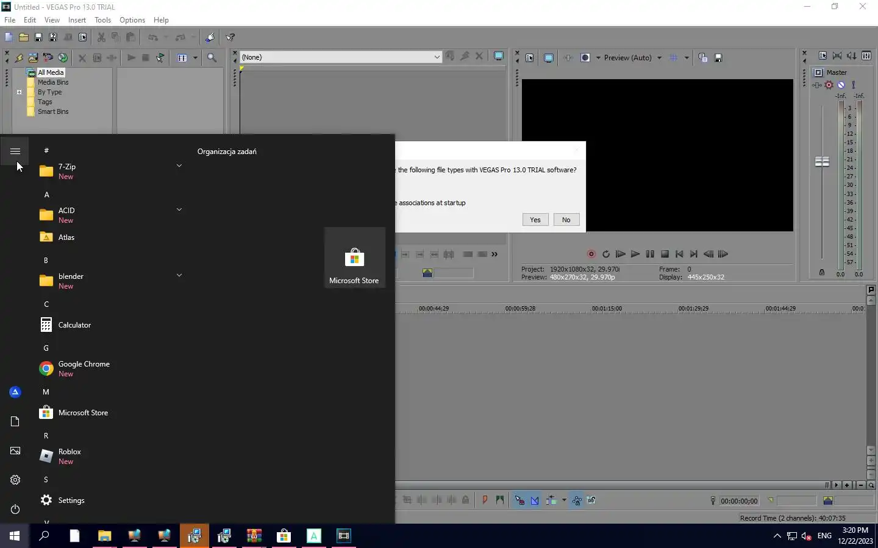Click the Master FX gear icon

(x=829, y=85)
